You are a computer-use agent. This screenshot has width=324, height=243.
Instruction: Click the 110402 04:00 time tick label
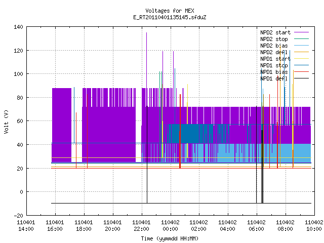click(x=227, y=226)
